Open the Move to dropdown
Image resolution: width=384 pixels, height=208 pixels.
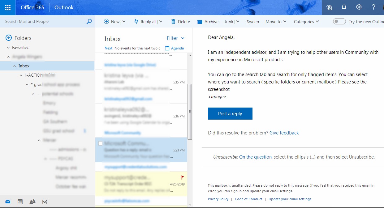[276, 22]
